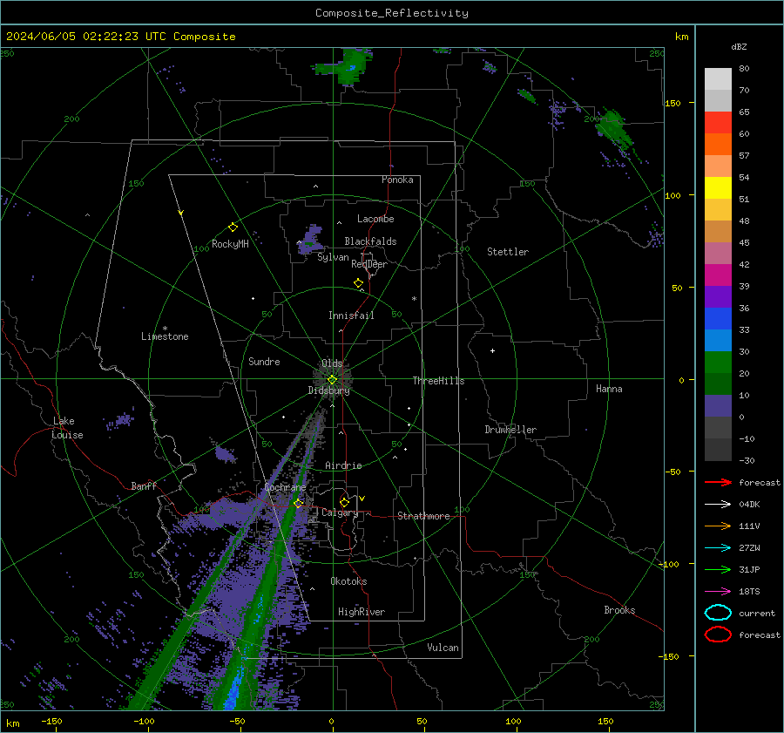The width and height of the screenshot is (784, 733).
Task: Click the Airdrie label
Action: (343, 465)
